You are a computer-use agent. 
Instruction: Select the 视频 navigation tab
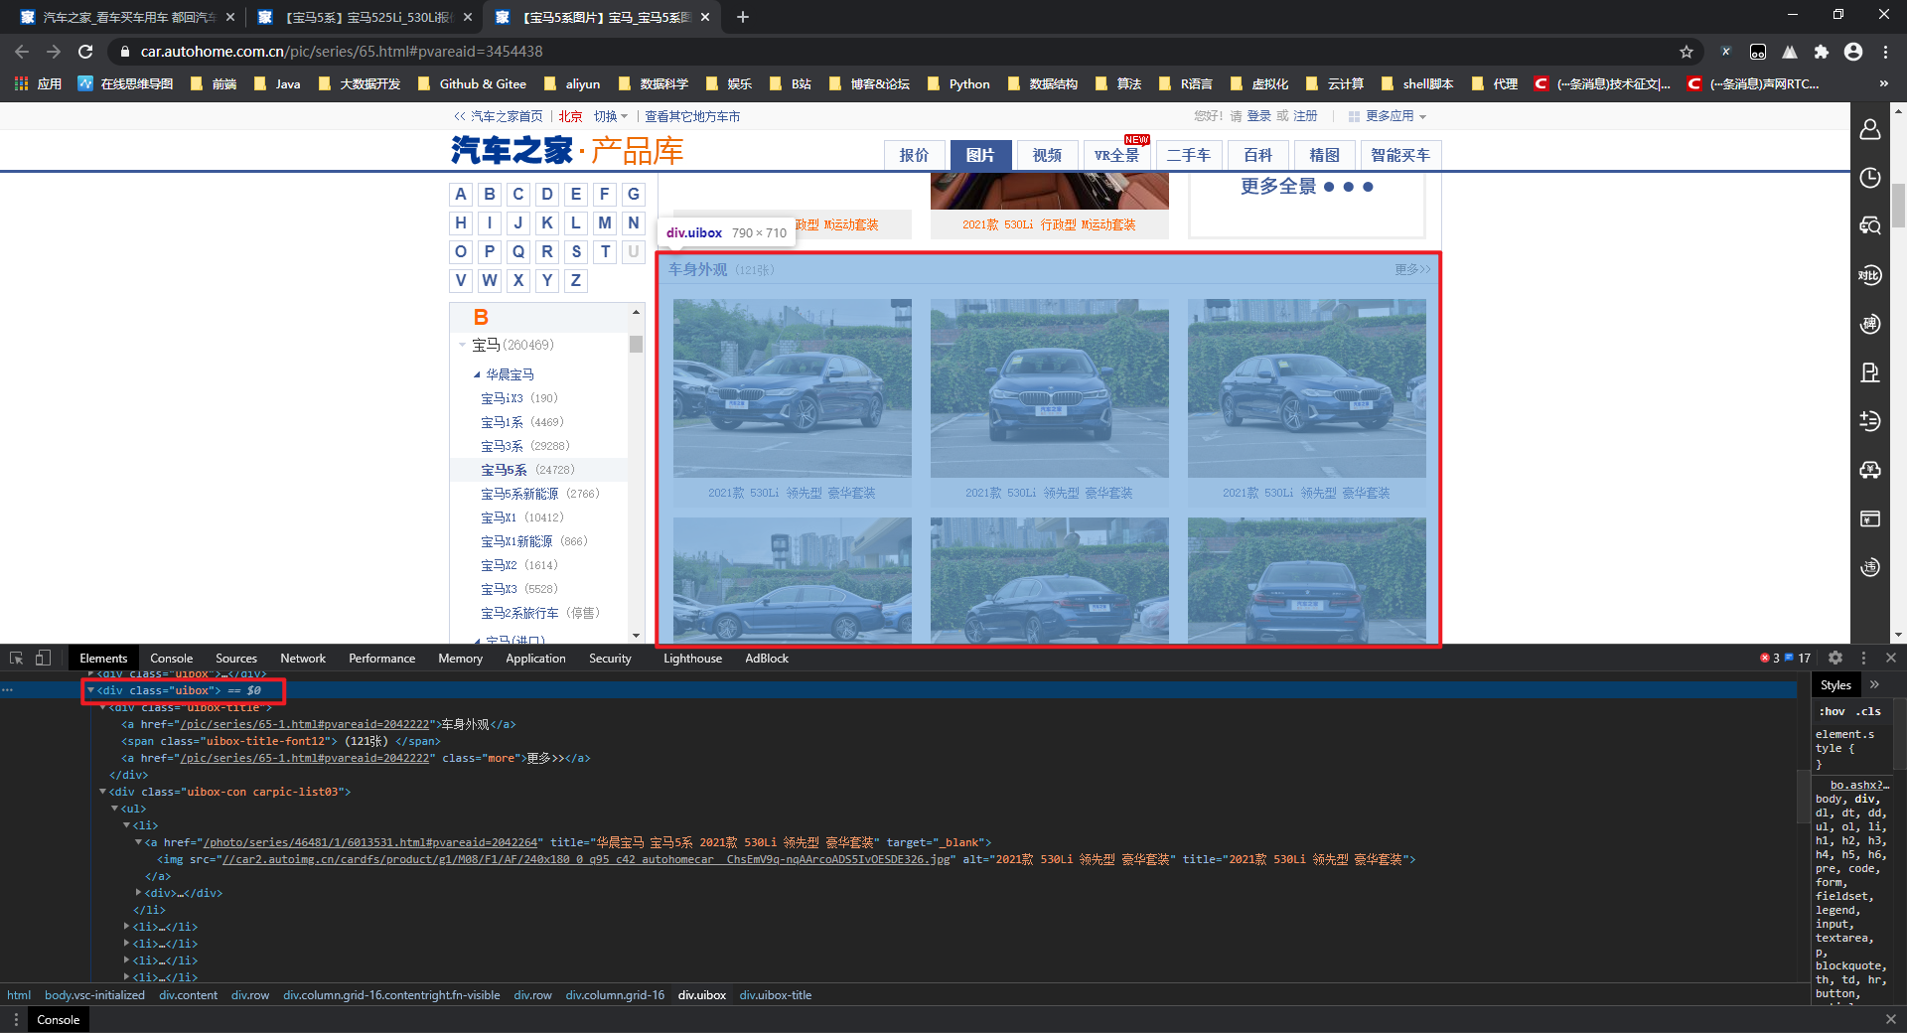point(1047,155)
